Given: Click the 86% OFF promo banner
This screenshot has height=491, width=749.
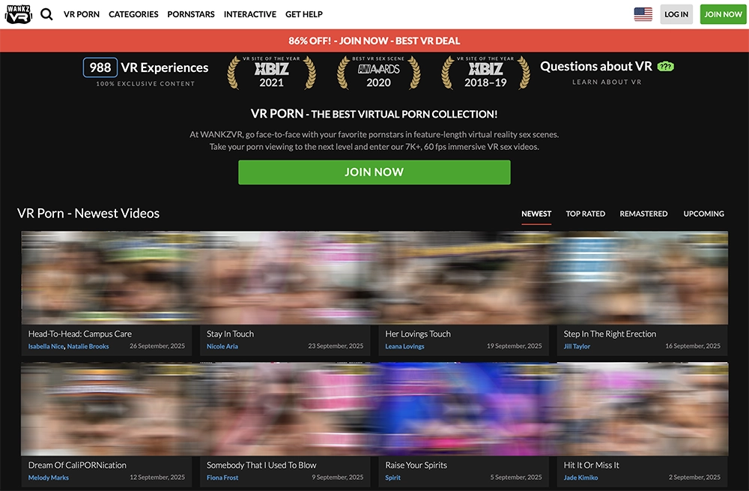Looking at the screenshot, I should (374, 40).
